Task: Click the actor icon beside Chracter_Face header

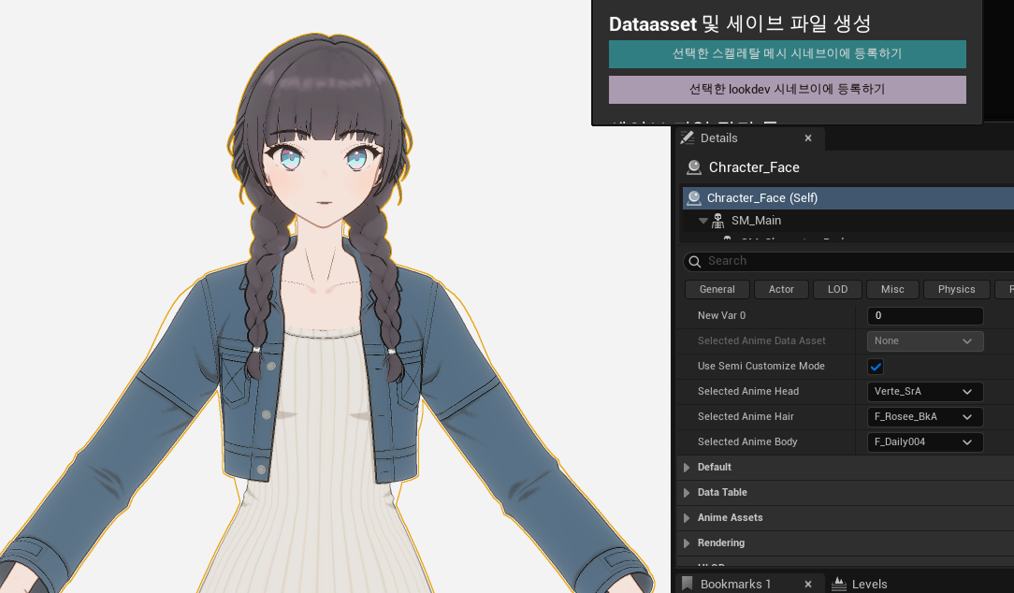Action: (692, 166)
